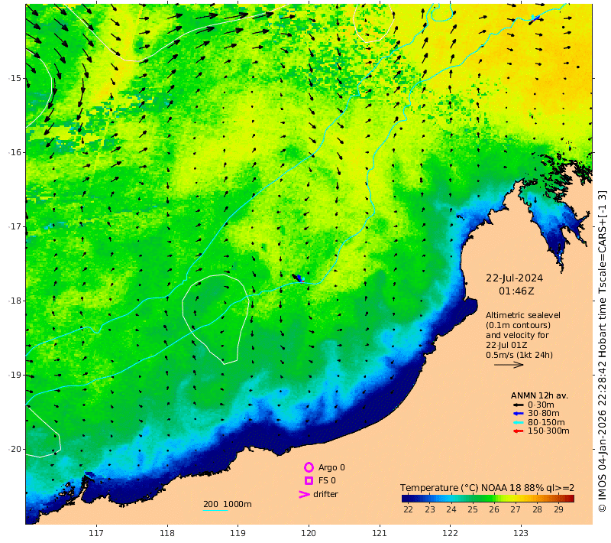
Task: Click the 'ANMN 12h av.' legend heading
Action: pyautogui.click(x=539, y=395)
